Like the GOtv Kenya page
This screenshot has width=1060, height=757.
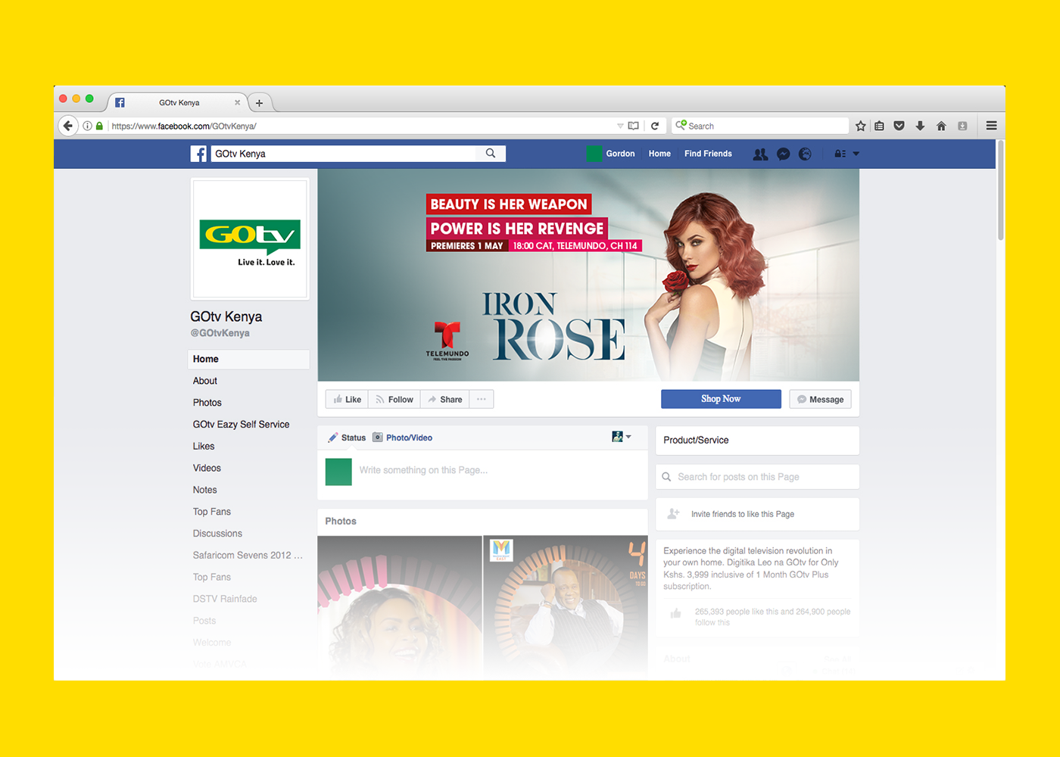tap(347, 399)
